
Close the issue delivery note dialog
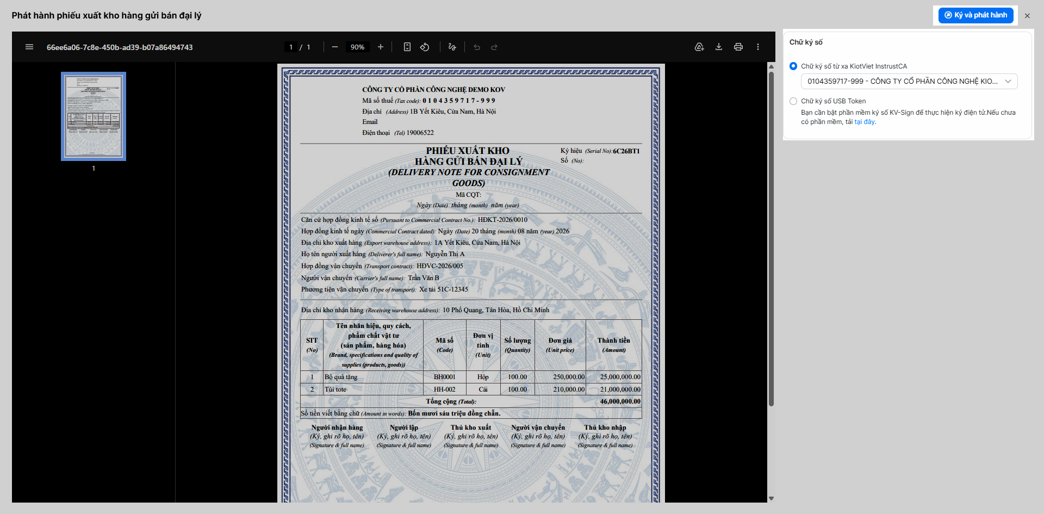[x=1027, y=16]
